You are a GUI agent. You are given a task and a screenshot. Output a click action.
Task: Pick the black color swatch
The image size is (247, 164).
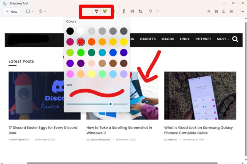pyautogui.click(x=70, y=31)
